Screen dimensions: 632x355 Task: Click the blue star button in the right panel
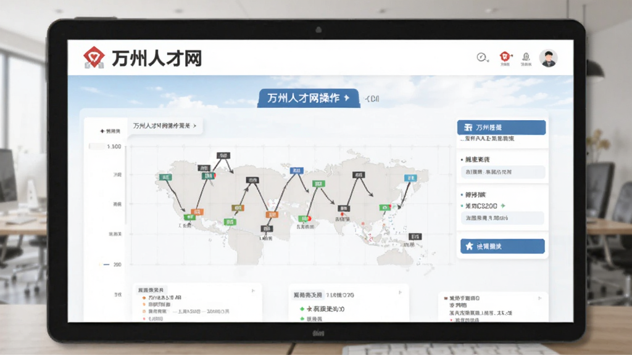click(502, 247)
